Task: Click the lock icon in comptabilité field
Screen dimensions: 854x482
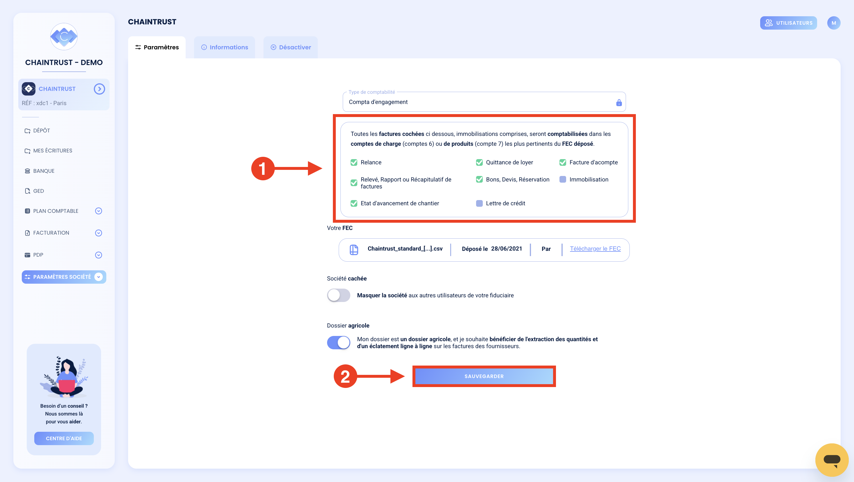Action: (619, 103)
